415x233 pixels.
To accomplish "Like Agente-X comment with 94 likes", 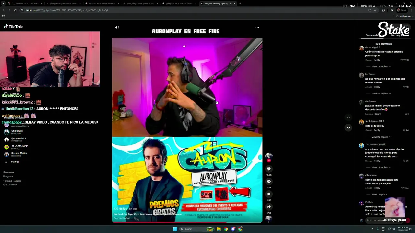I will [404, 130].
